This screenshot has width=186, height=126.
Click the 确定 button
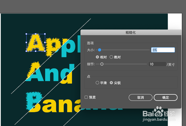pyautogui.click(x=166, y=97)
